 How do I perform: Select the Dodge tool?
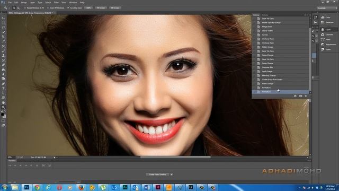3,79
